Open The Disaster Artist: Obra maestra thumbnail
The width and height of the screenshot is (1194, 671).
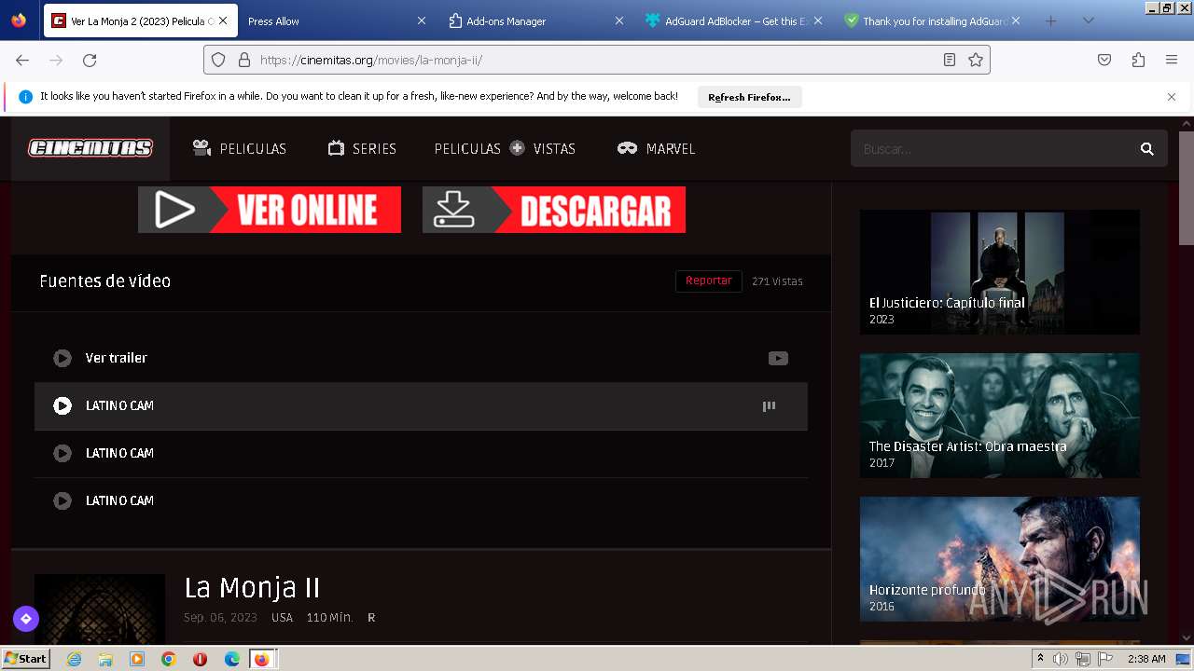tap(1000, 416)
